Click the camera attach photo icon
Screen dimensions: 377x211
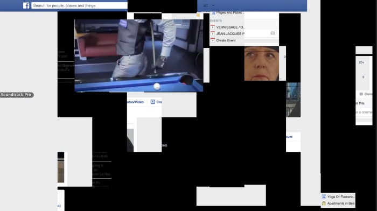click(x=273, y=33)
